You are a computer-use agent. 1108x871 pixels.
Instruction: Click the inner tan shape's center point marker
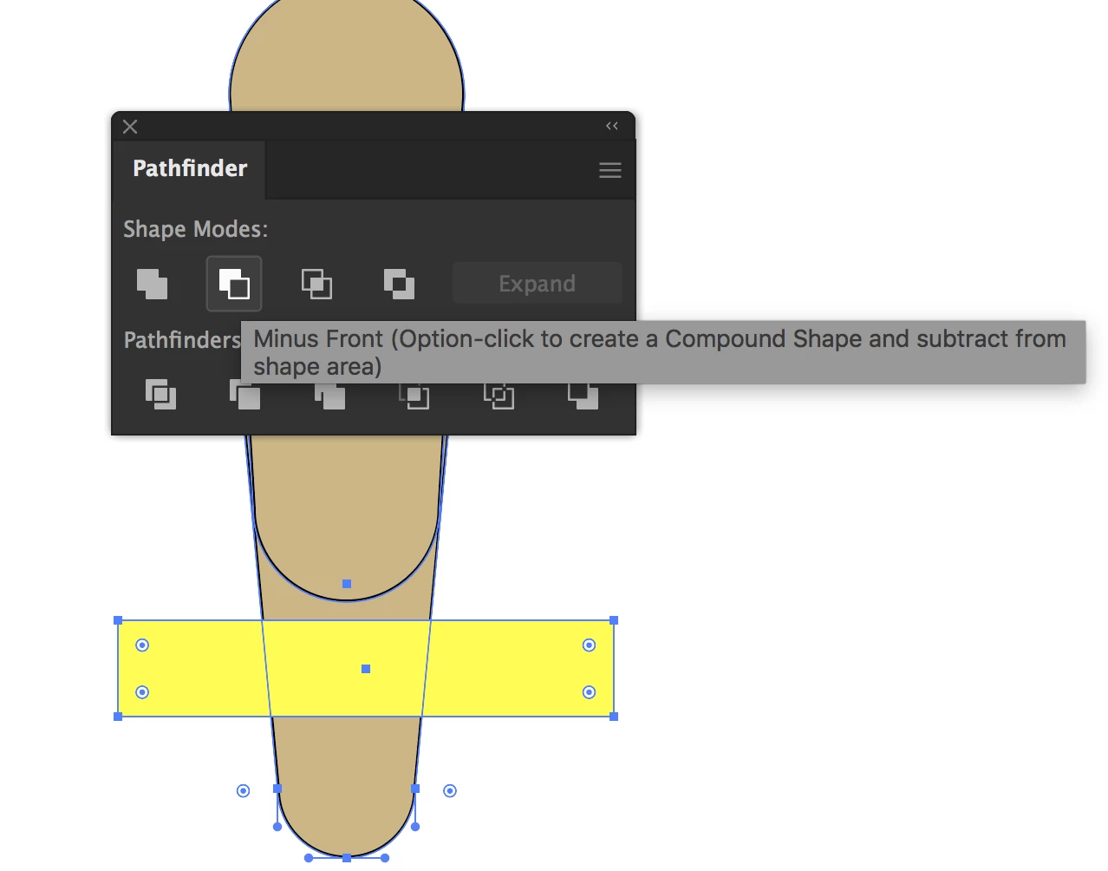347,584
